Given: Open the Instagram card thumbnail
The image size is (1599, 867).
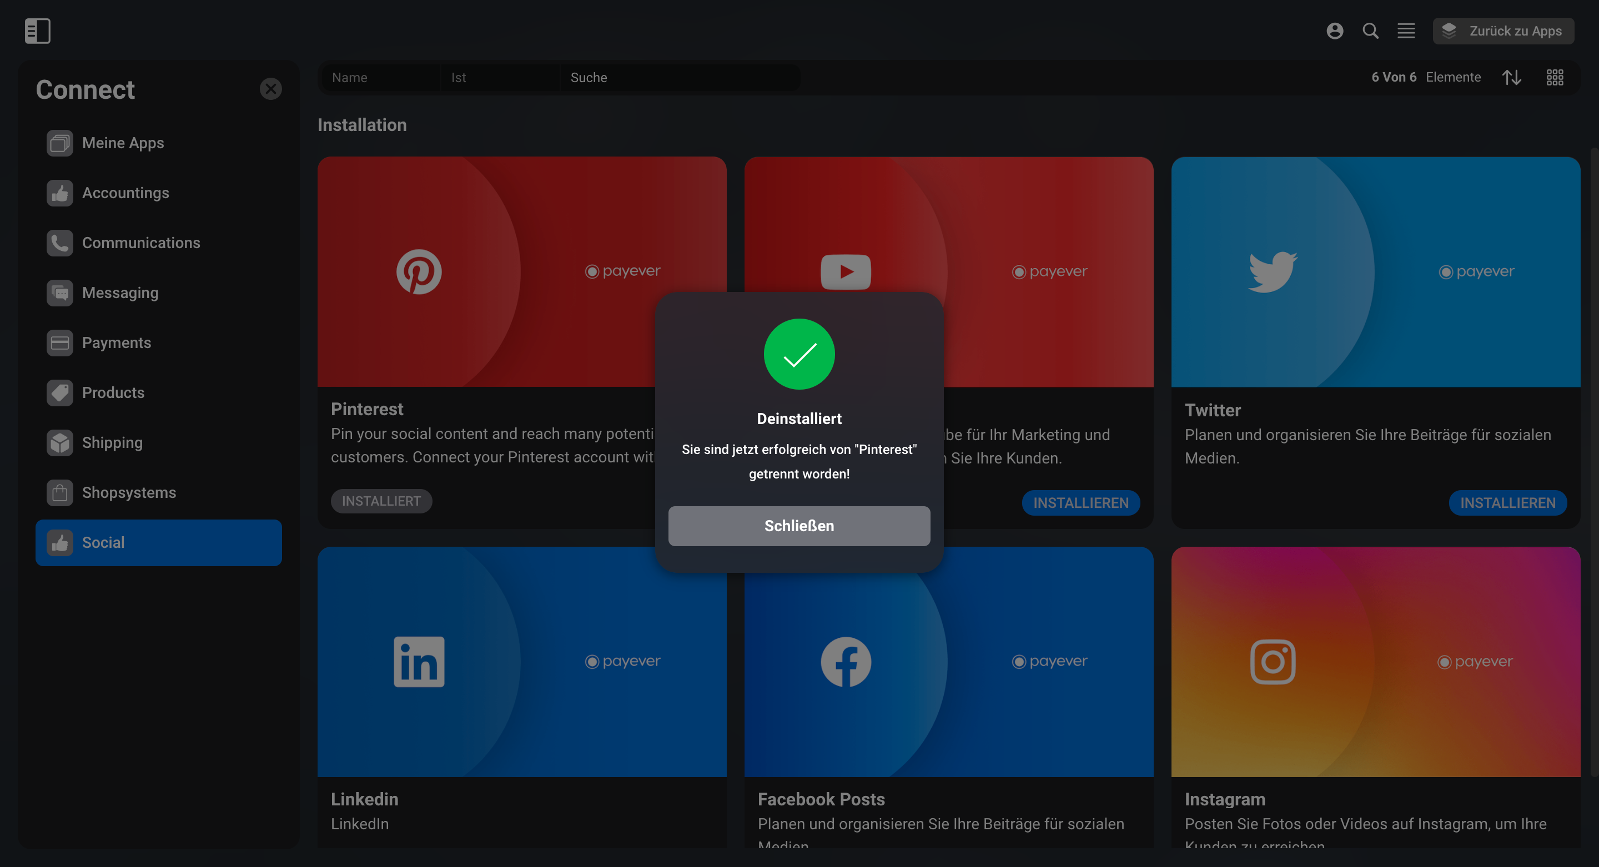Looking at the screenshot, I should pyautogui.click(x=1376, y=662).
